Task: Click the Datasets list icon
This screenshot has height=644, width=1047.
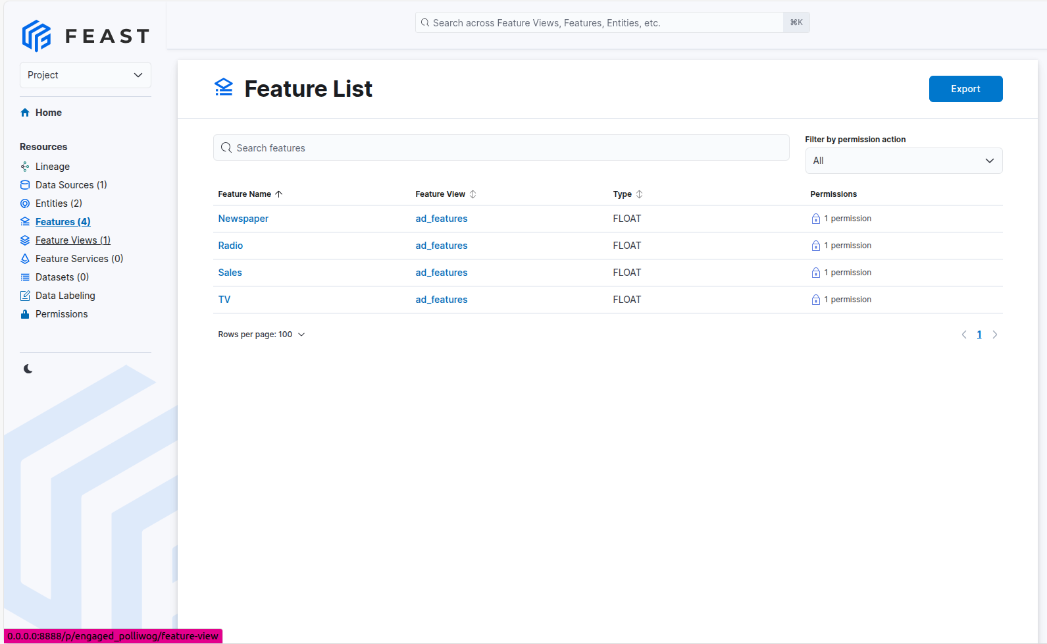Action: (x=25, y=277)
